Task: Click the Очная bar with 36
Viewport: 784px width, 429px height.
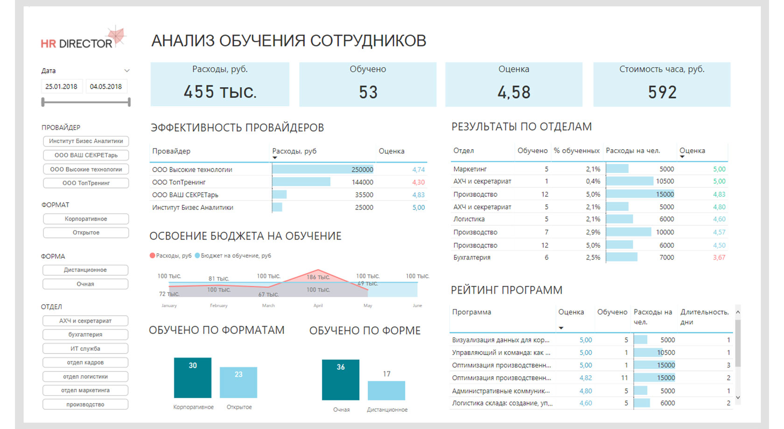Action: pos(341,380)
